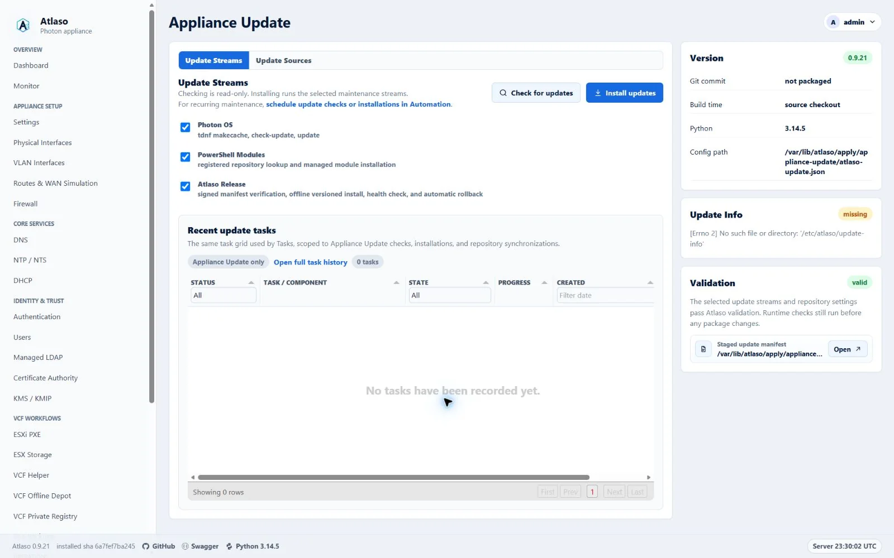Click the sidebar vertical scrollbar
Screen dimensions: 894x558
151,206
